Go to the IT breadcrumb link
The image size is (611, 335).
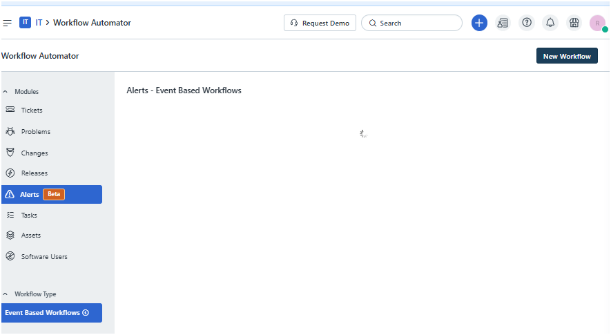click(39, 23)
